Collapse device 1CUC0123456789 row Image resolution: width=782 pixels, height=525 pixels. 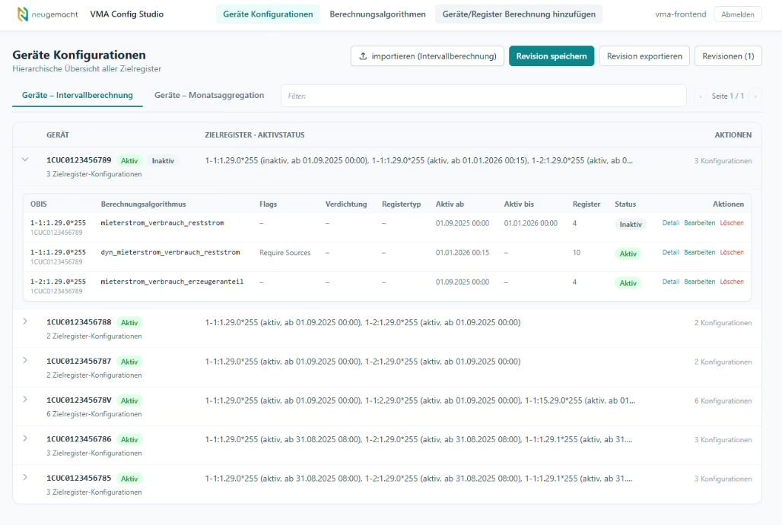[25, 160]
